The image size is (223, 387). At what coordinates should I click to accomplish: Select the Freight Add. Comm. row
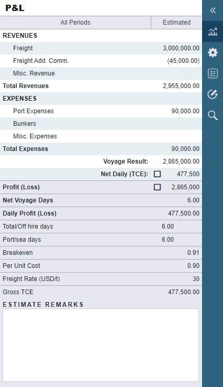tap(101, 61)
